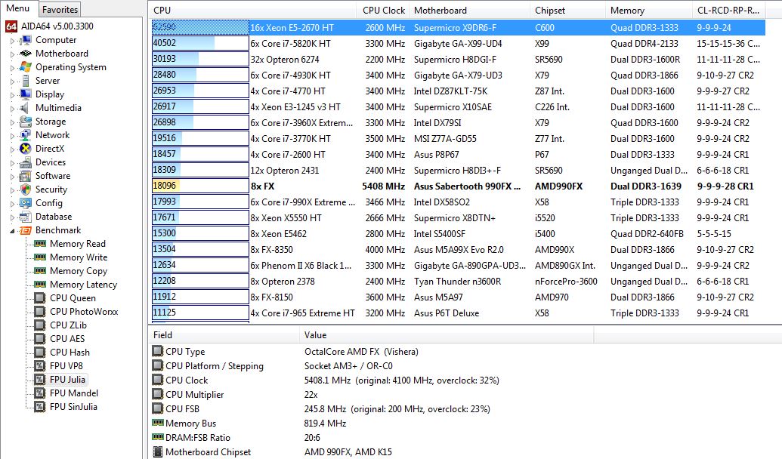Select the Database icon

(x=26, y=217)
